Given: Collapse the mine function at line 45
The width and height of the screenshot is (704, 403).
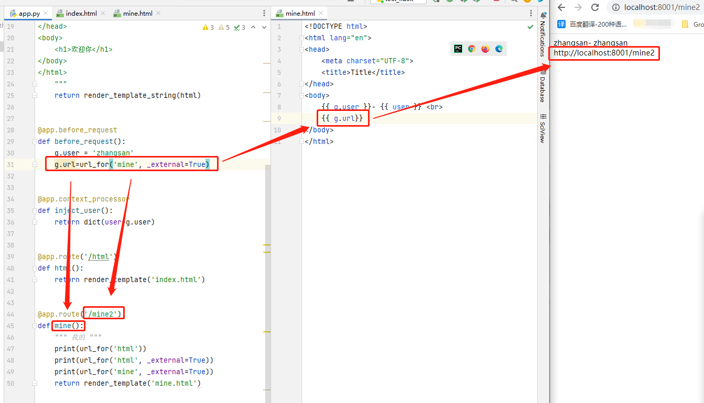Looking at the screenshot, I should [35, 326].
